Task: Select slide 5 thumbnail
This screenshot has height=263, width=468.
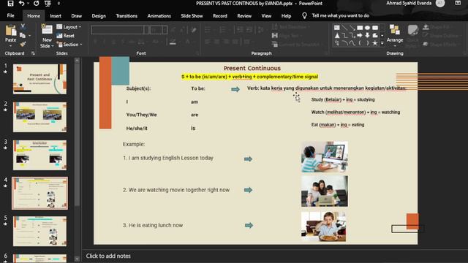Action: tap(39, 231)
